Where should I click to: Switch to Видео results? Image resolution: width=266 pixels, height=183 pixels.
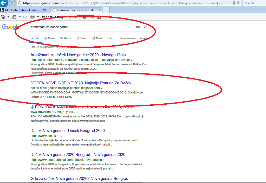pos(82,38)
